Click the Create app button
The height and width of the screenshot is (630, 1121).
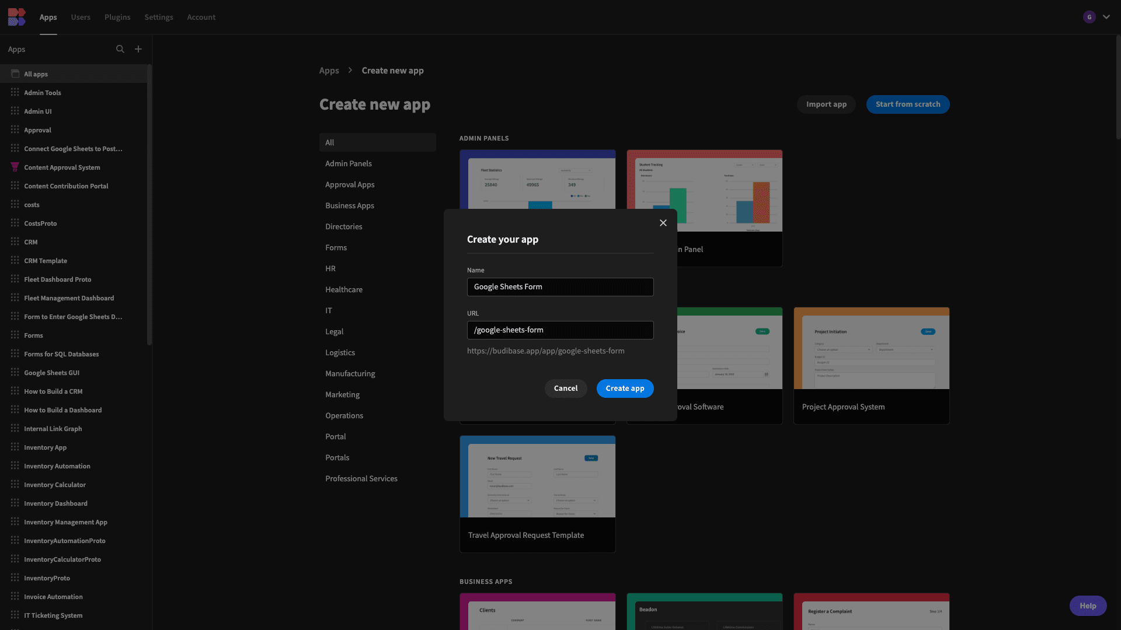[x=625, y=388]
